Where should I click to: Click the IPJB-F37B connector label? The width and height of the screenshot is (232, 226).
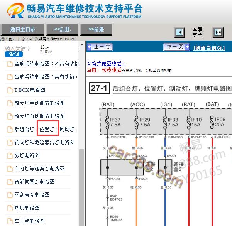point(117,137)
